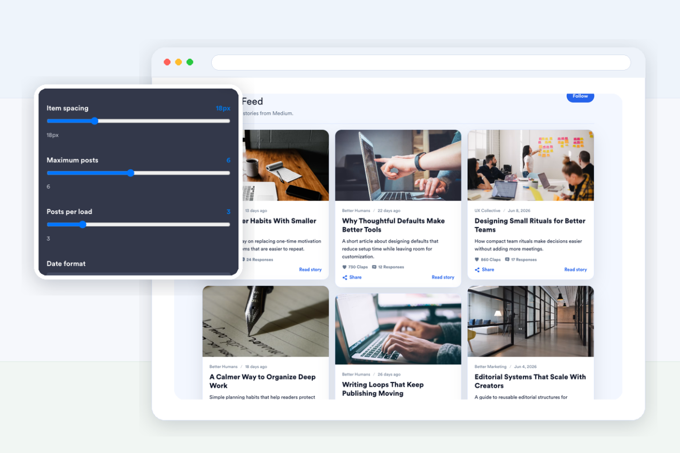Click the Maximum posts setting label

coord(72,160)
